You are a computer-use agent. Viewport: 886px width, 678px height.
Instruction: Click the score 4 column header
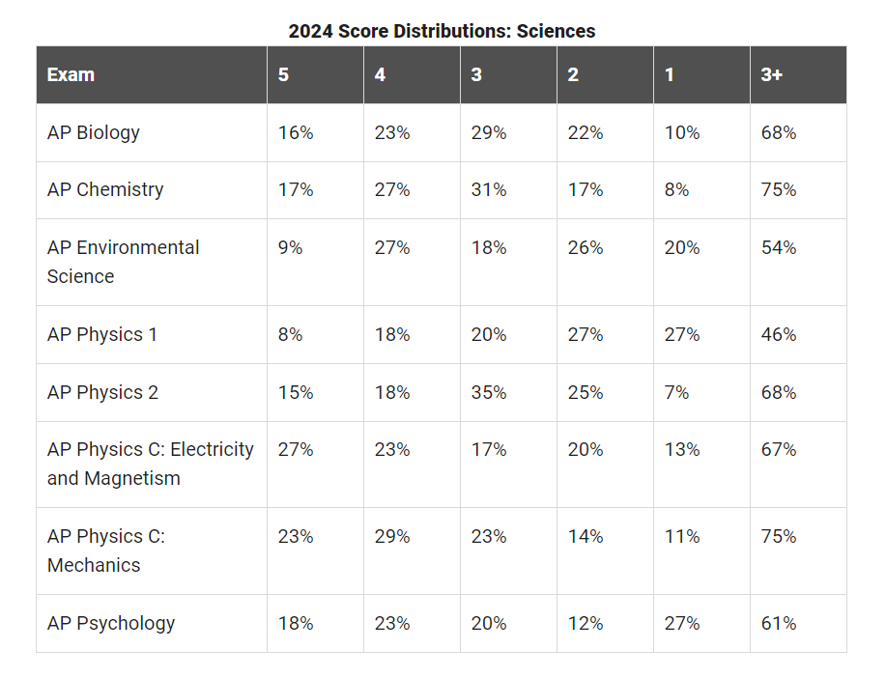click(380, 74)
